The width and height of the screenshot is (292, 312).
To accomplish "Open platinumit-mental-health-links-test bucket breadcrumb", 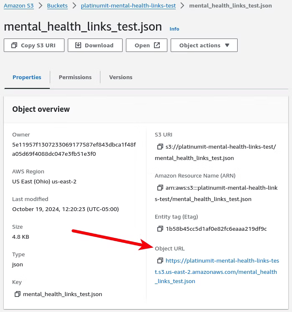I will point(128,5).
